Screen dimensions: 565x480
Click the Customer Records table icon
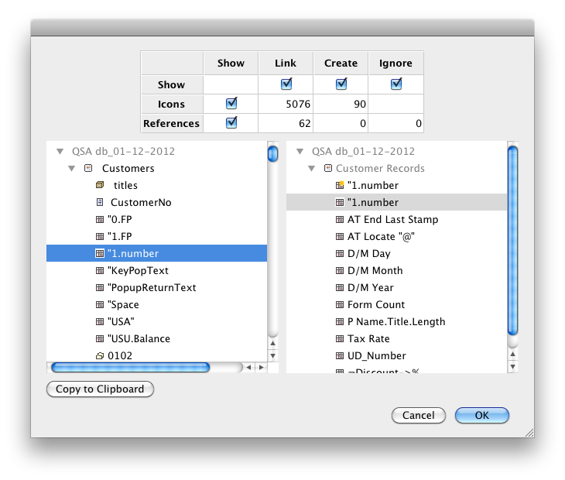point(328,169)
